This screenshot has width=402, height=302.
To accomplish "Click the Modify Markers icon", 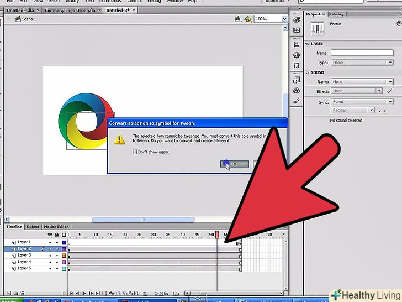I will (136, 293).
